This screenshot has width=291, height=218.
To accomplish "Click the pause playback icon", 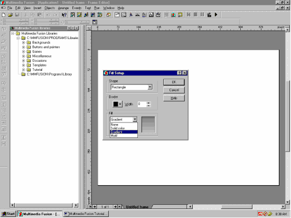I will tap(202, 15).
